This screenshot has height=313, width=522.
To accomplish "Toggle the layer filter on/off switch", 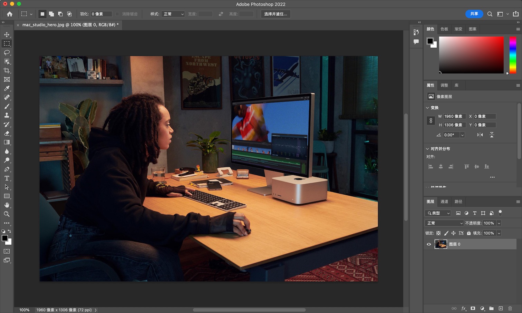I will tap(500, 213).
